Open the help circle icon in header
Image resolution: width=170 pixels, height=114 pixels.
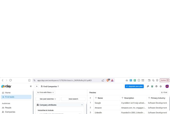(x=156, y=86)
